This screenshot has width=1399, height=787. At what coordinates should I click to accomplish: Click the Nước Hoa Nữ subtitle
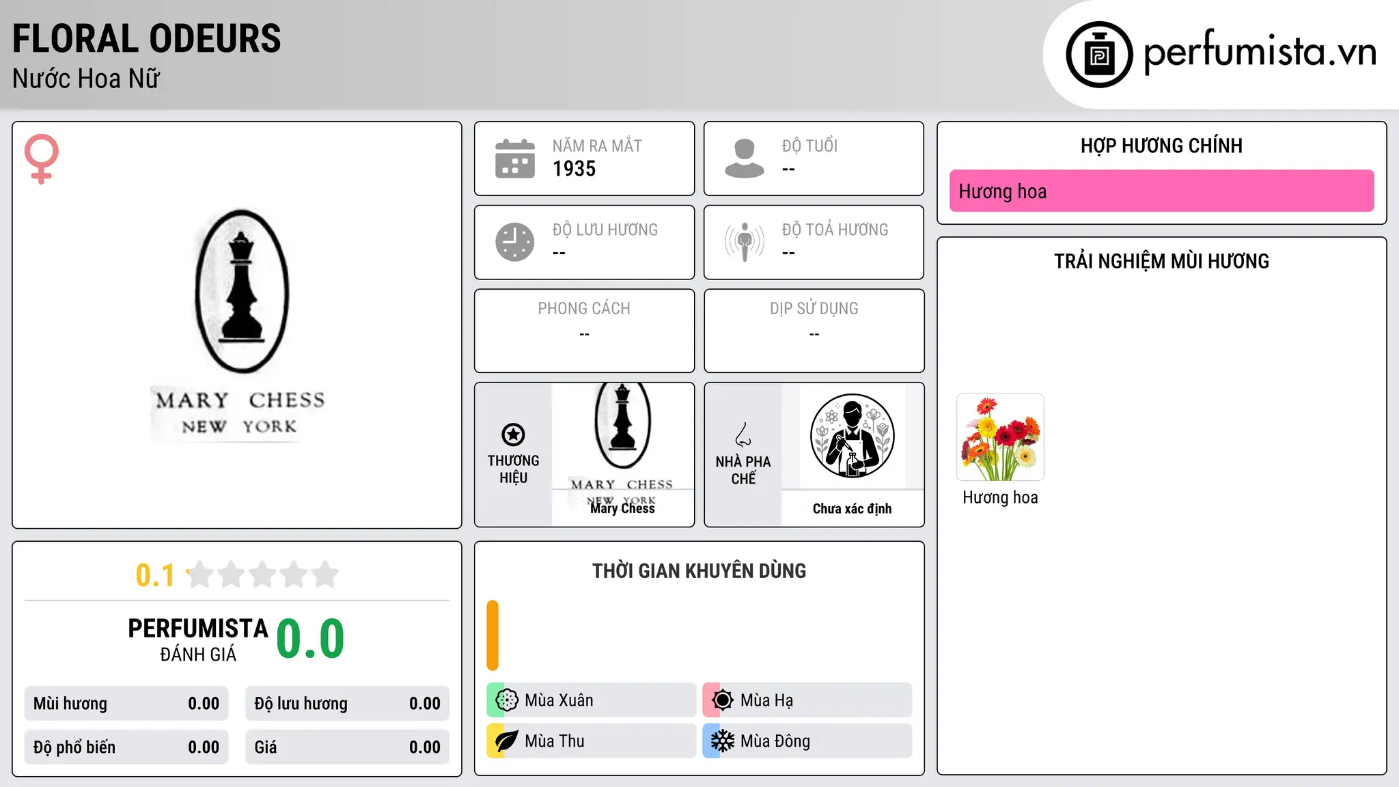pos(86,79)
